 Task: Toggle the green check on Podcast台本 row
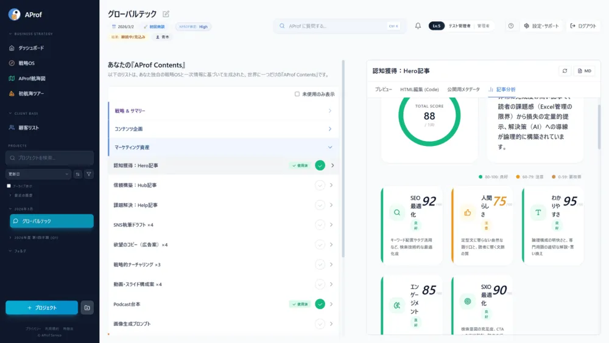(x=320, y=304)
